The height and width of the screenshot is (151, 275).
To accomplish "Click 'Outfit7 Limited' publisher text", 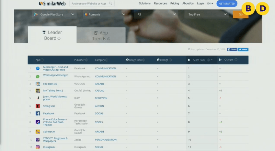I will click(x=83, y=91).
